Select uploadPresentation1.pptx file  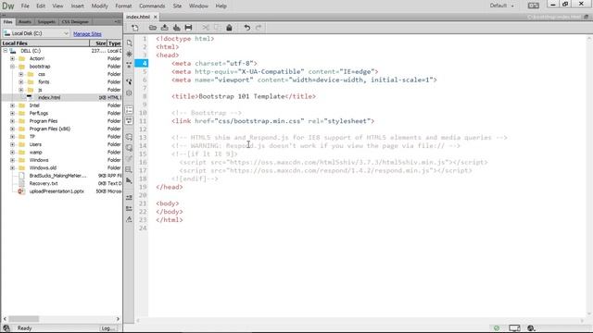click(x=57, y=191)
